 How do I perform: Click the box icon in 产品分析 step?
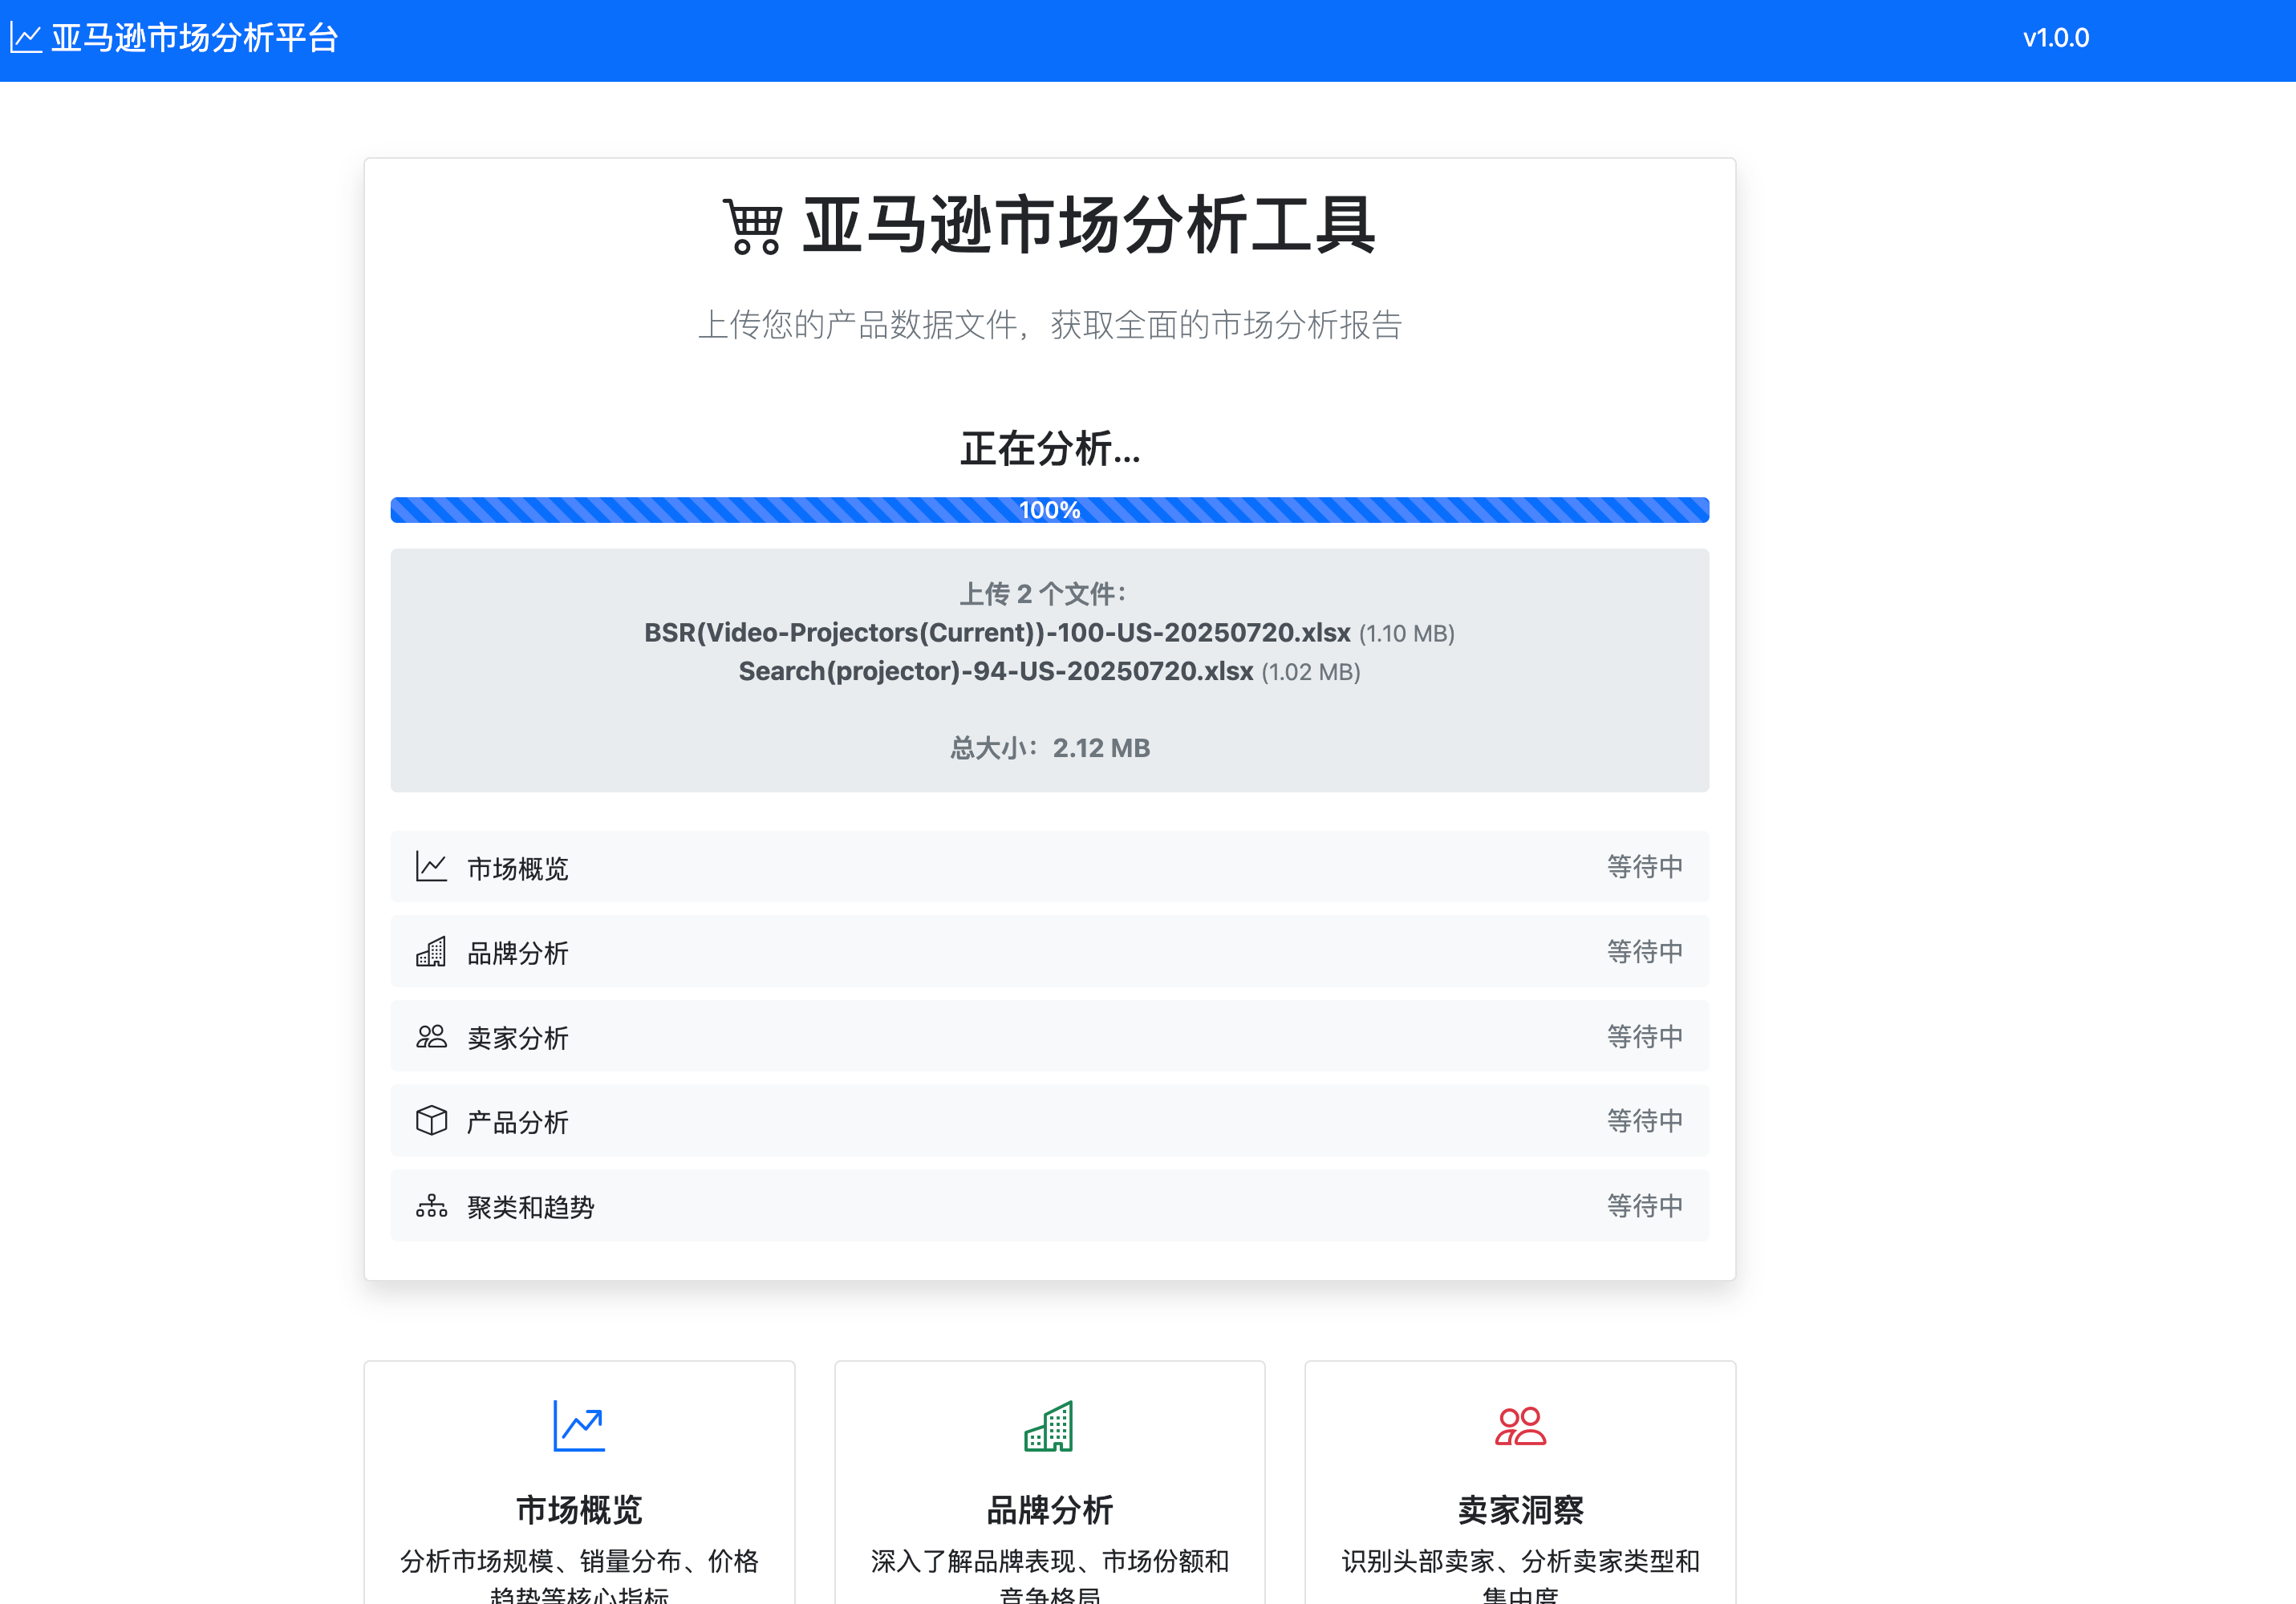[431, 1121]
